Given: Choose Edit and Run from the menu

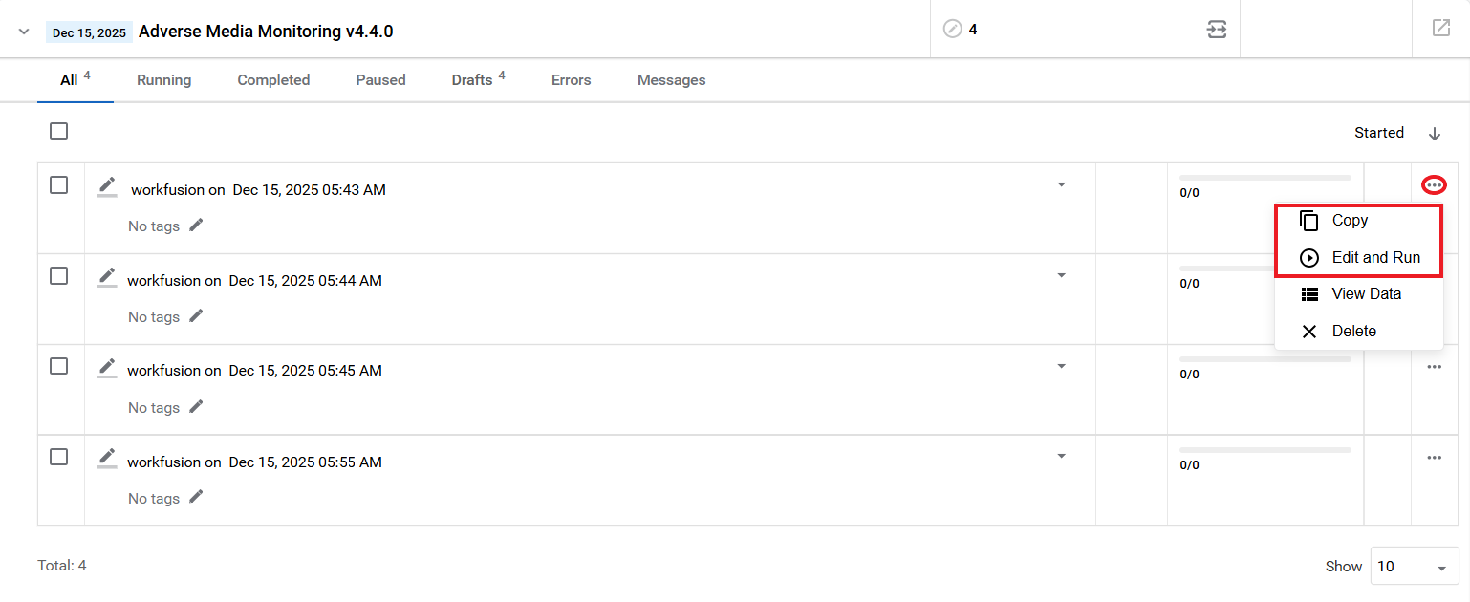Looking at the screenshot, I should tap(1358, 258).
